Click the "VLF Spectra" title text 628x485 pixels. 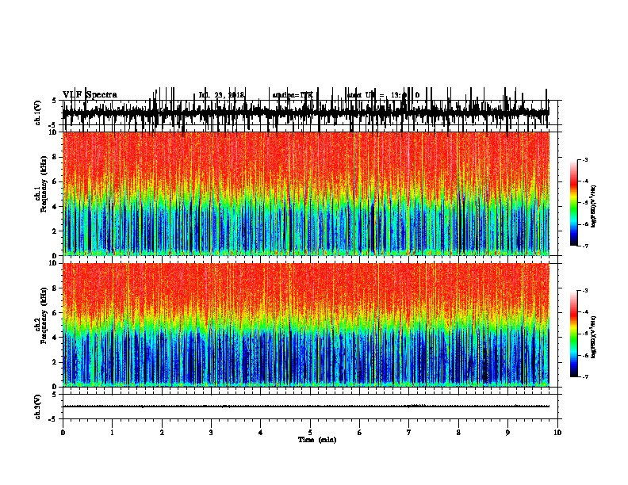[90, 95]
